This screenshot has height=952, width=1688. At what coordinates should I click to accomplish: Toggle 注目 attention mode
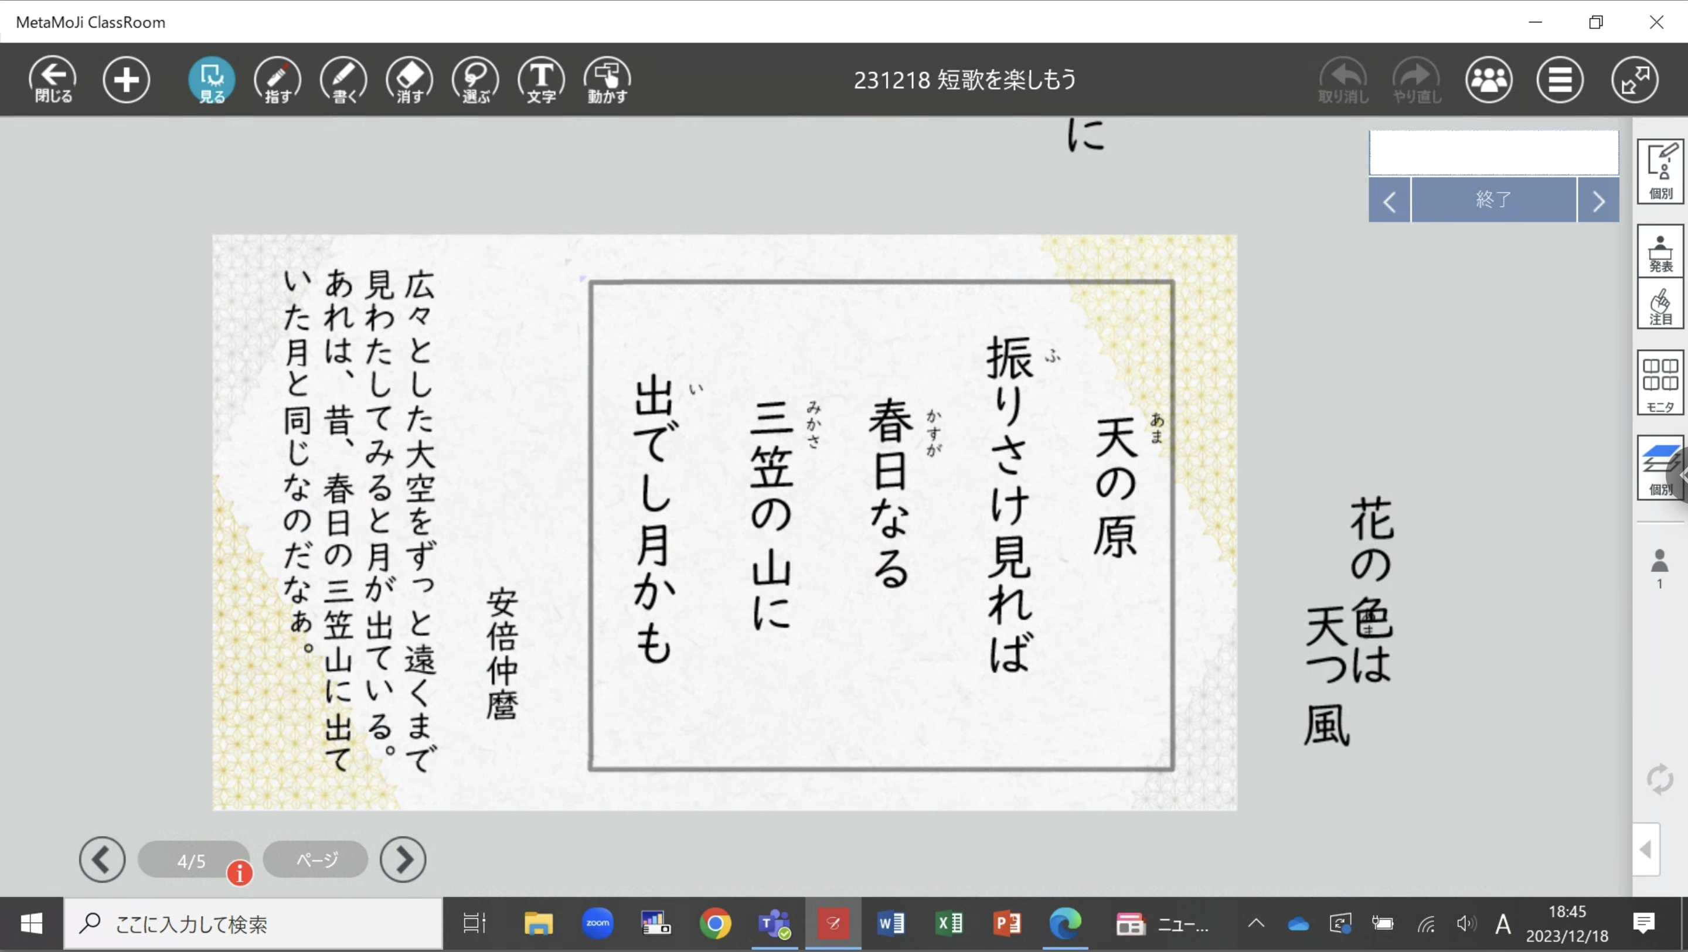[1660, 305]
